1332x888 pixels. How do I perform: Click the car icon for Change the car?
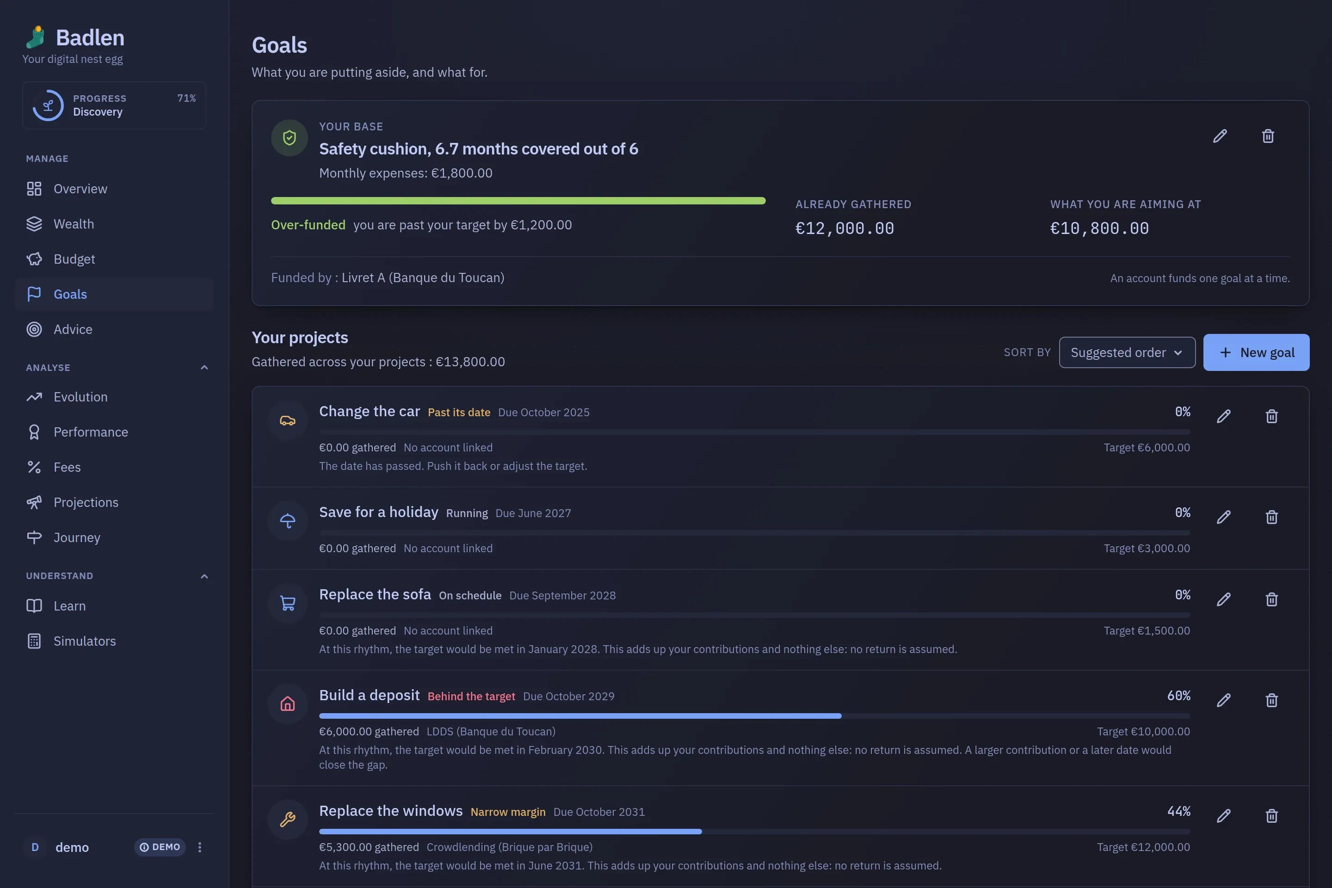[288, 420]
